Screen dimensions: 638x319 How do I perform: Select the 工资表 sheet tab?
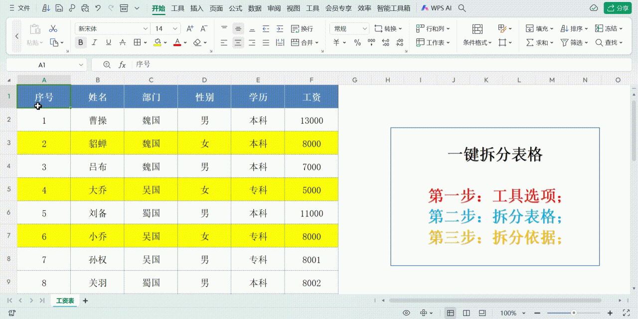(x=65, y=301)
